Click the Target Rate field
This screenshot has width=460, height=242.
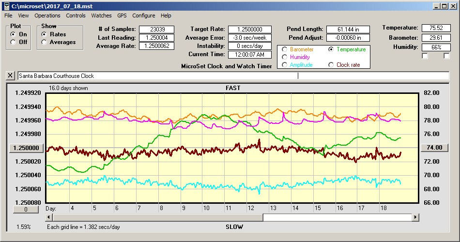click(x=250, y=30)
